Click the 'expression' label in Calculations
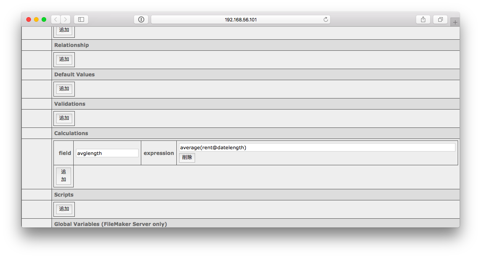 (159, 153)
